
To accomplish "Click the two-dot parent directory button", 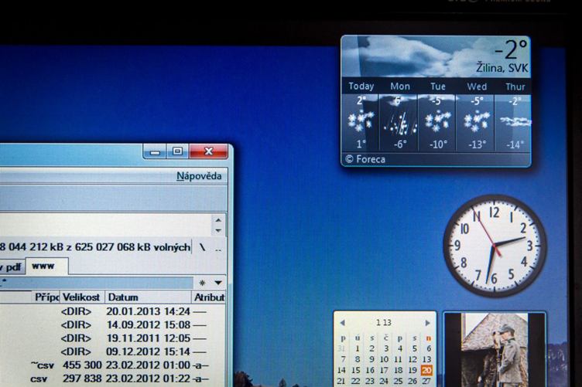I will click(x=218, y=248).
